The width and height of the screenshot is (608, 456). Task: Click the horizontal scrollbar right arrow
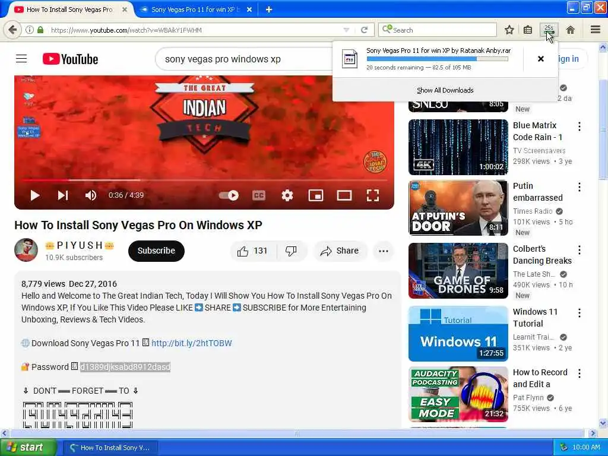click(592, 433)
